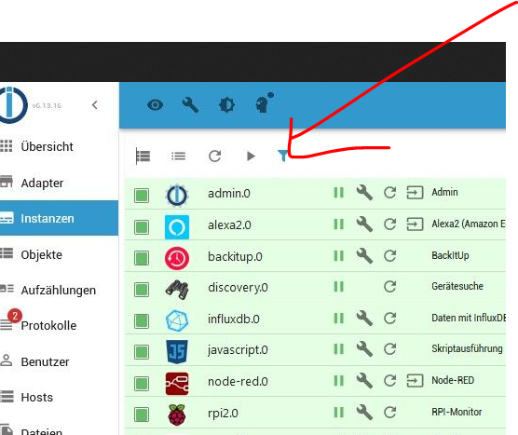518x435 pixels.
Task: Switch to table row view icon
Action: pyautogui.click(x=143, y=156)
